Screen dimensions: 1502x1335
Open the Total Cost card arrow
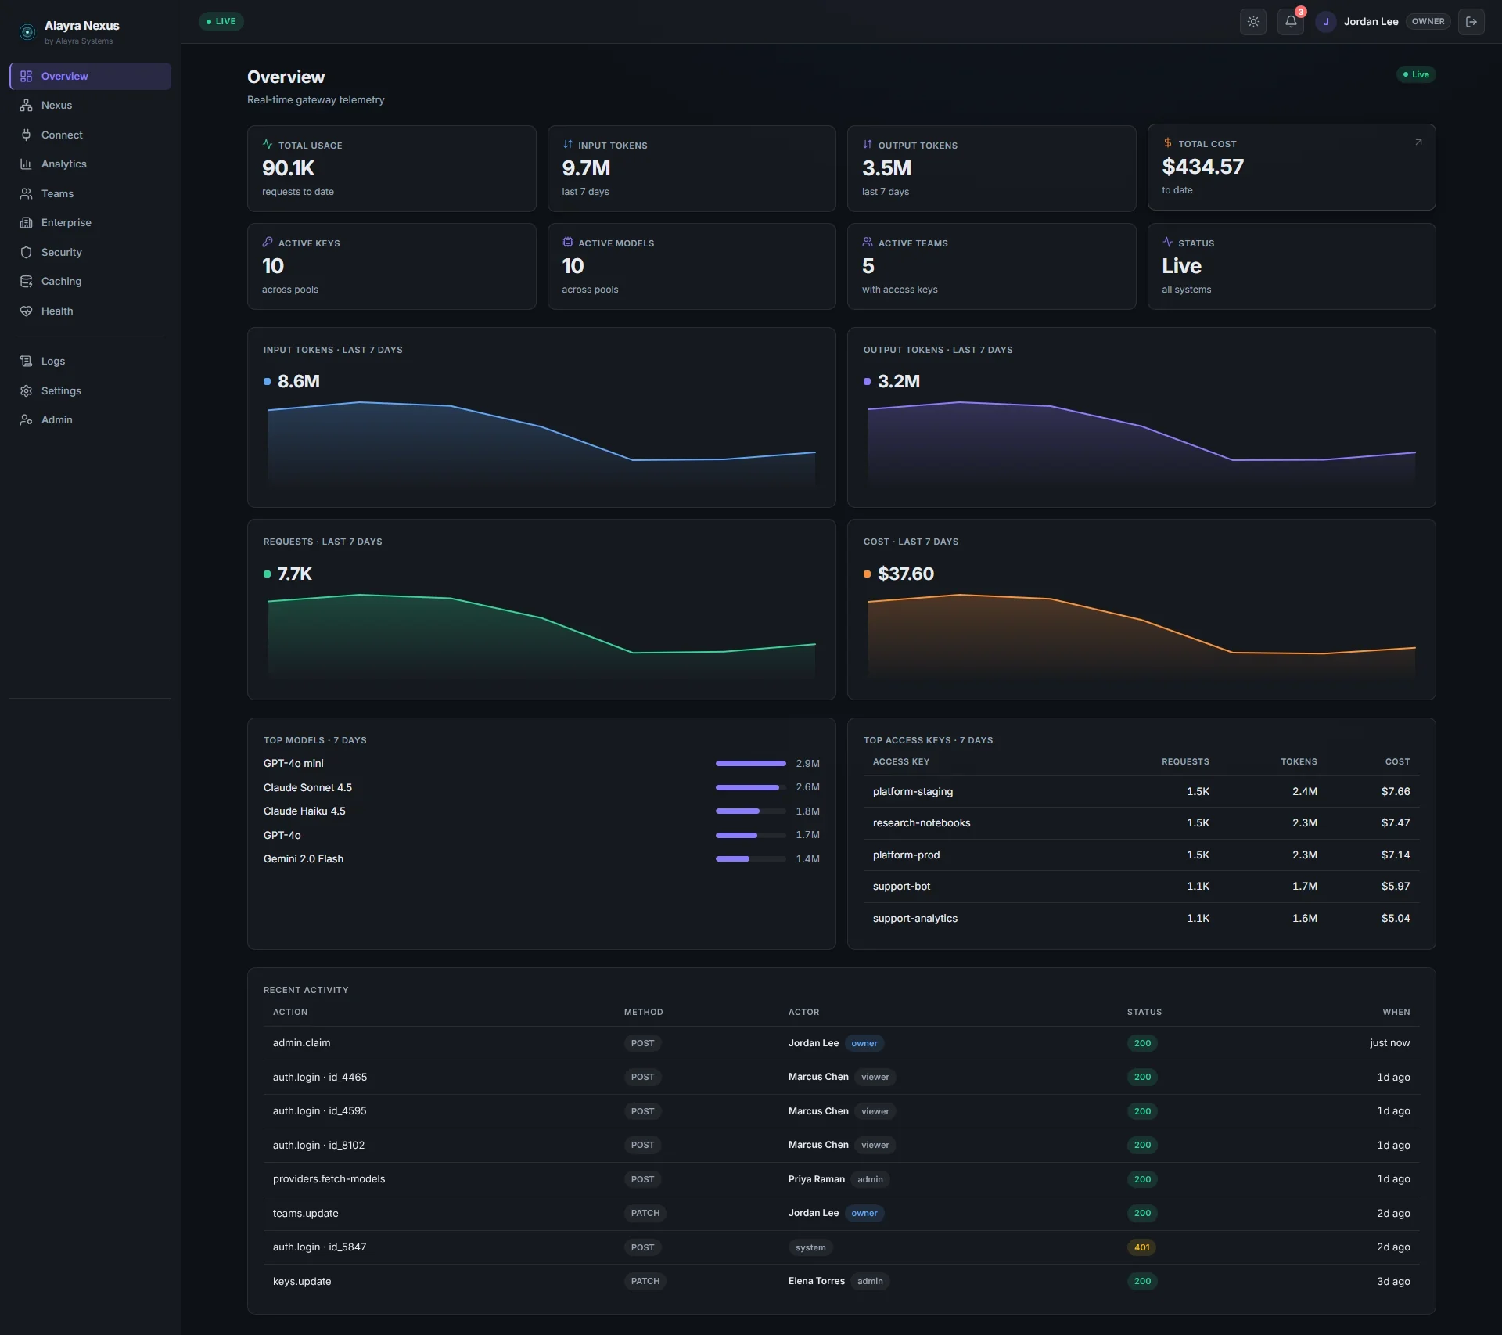coord(1418,142)
